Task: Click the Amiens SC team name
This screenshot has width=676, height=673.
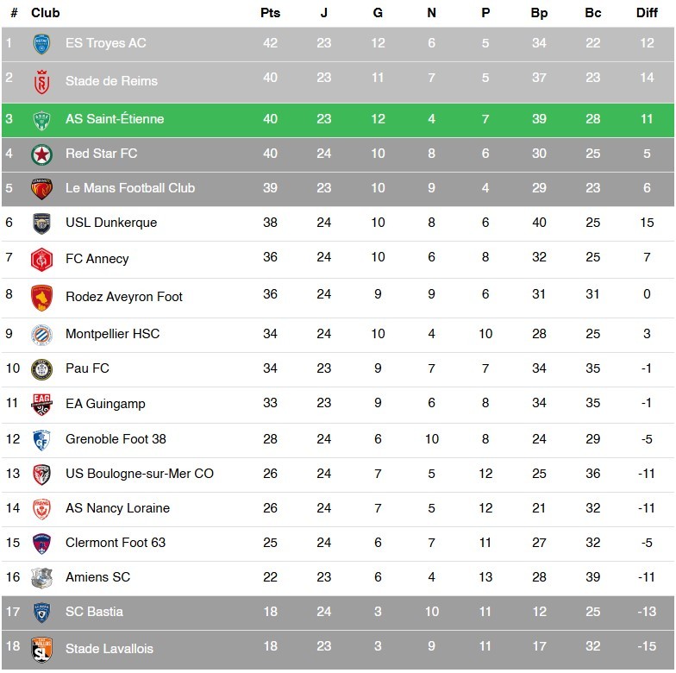Action: point(97,577)
